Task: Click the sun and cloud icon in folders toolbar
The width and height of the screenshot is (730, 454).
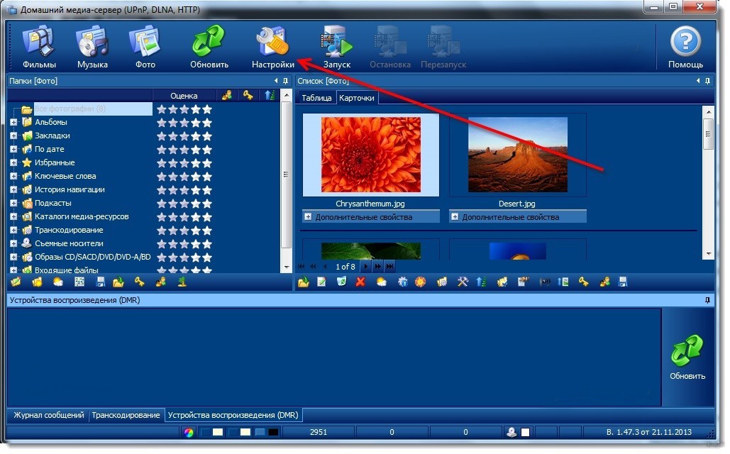Action: [58, 282]
